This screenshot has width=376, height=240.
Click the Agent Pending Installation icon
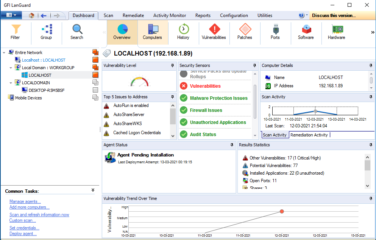pos(110,158)
